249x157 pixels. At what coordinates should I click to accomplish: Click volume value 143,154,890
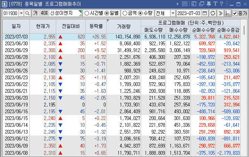click(x=128, y=37)
